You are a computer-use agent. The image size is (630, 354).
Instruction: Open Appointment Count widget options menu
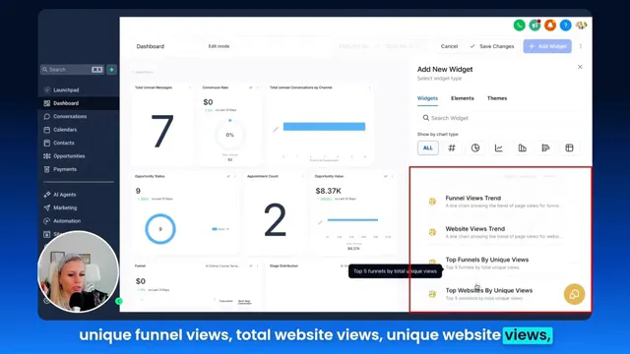point(302,176)
